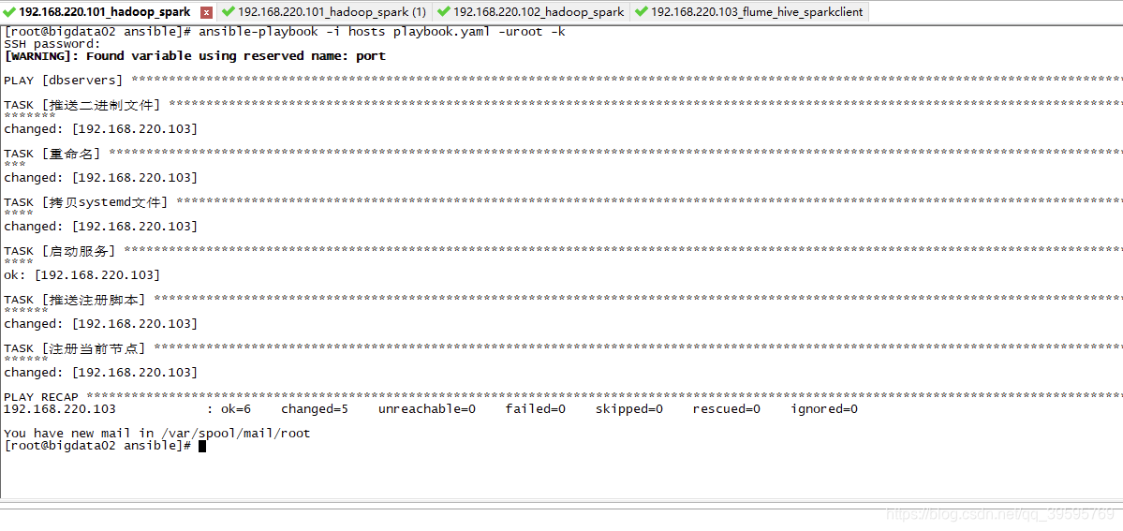Screen dimensions: 1123x531
Task: Click the 'changed' line under 推送二进制文件 task
Action: click(x=100, y=129)
